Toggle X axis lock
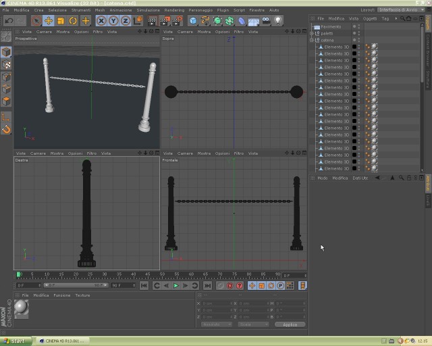 (101, 21)
